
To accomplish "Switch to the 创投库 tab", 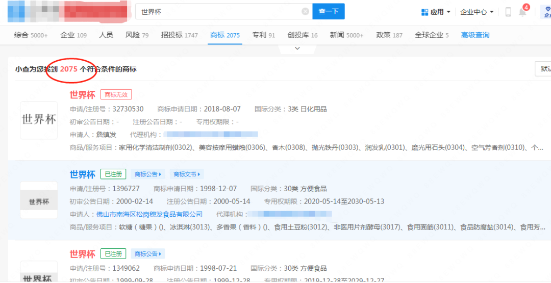I will pos(302,35).
